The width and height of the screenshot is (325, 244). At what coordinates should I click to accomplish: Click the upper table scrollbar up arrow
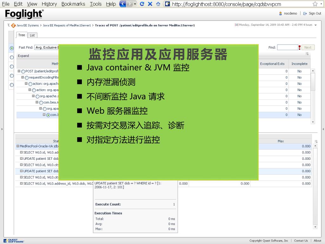pyautogui.click(x=313, y=71)
